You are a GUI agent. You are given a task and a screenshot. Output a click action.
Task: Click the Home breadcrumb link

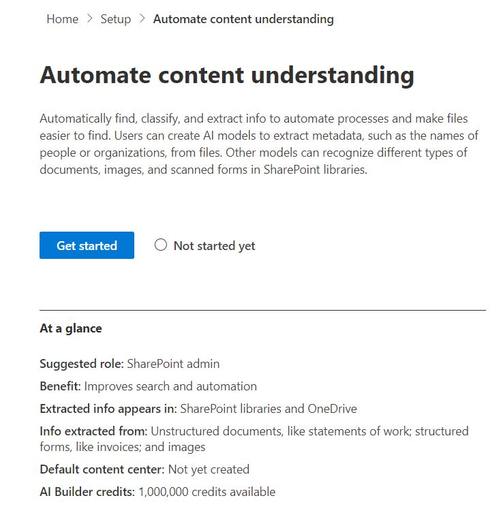pyautogui.click(x=62, y=19)
